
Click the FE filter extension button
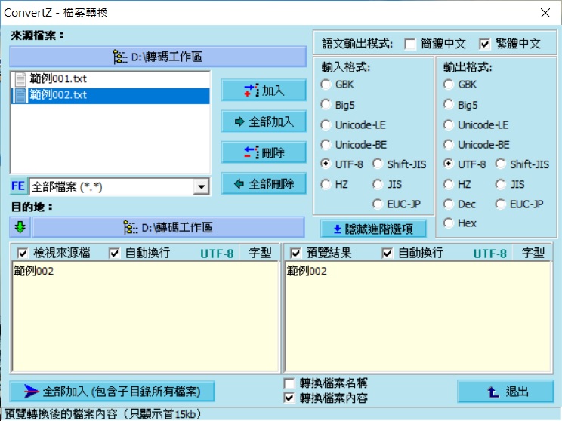(18, 186)
